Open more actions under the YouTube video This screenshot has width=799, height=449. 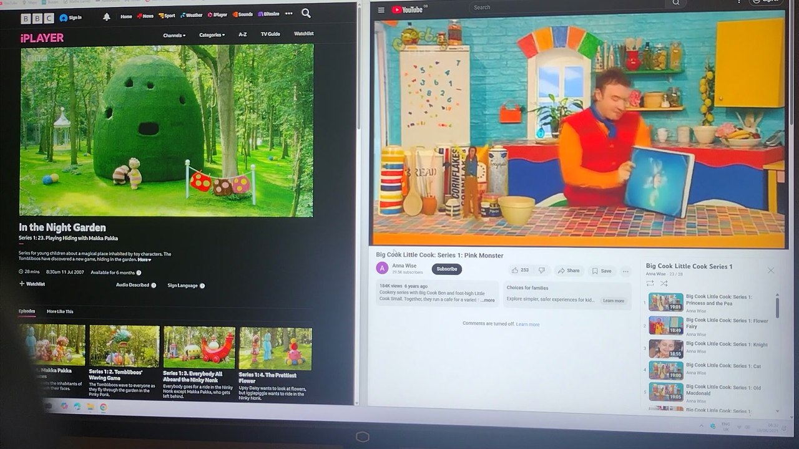pyautogui.click(x=625, y=271)
